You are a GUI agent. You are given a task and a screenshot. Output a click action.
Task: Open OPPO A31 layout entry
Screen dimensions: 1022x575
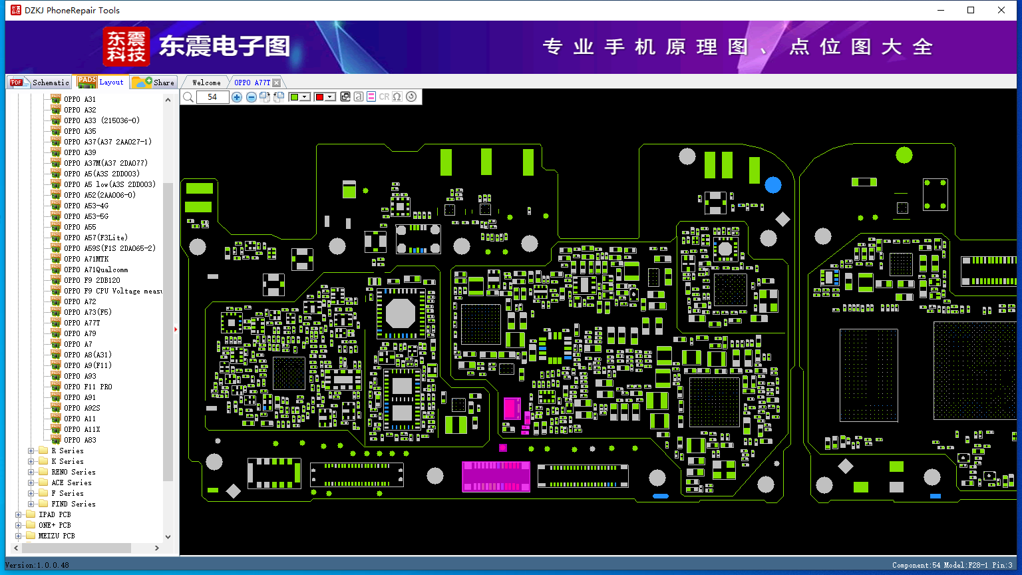point(80,99)
